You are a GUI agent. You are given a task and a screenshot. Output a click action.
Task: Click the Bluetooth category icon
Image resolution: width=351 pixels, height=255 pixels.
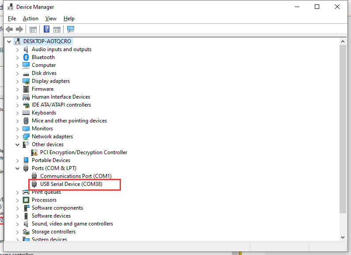pyautogui.click(x=26, y=57)
